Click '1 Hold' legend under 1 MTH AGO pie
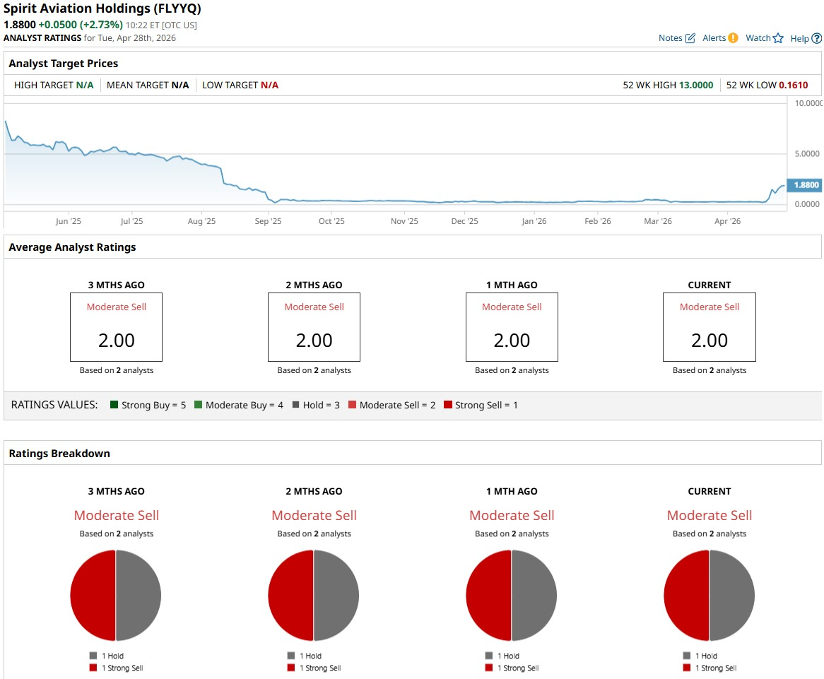The width and height of the screenshot is (824, 679). (502, 656)
